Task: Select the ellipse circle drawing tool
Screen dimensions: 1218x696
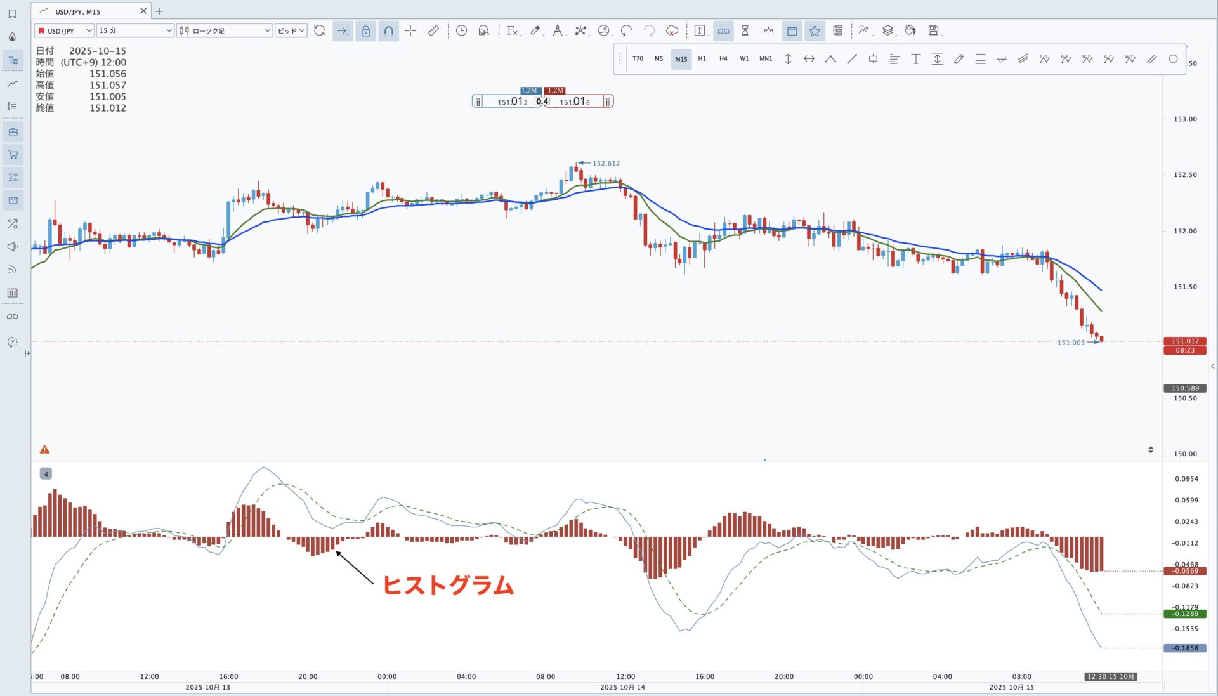Action: [x=1173, y=59]
